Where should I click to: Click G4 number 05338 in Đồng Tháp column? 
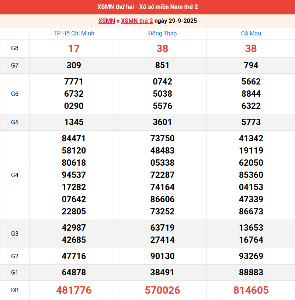coord(162,163)
